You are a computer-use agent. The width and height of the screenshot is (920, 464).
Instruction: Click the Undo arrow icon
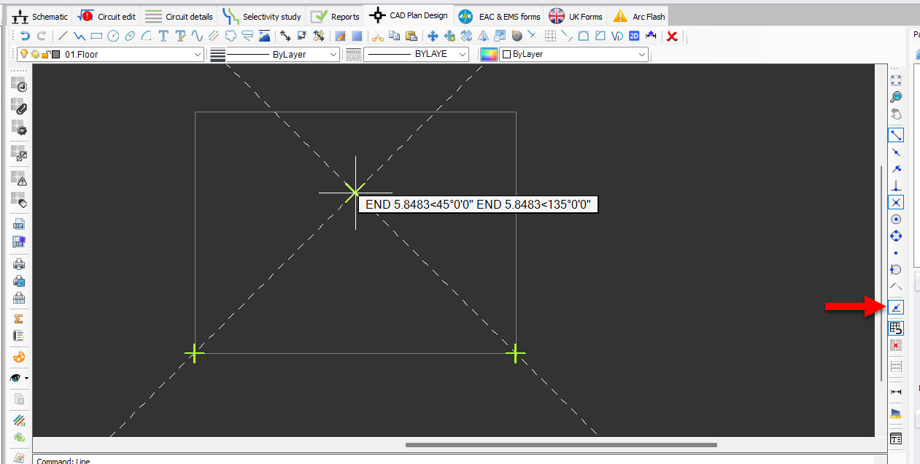pos(26,36)
